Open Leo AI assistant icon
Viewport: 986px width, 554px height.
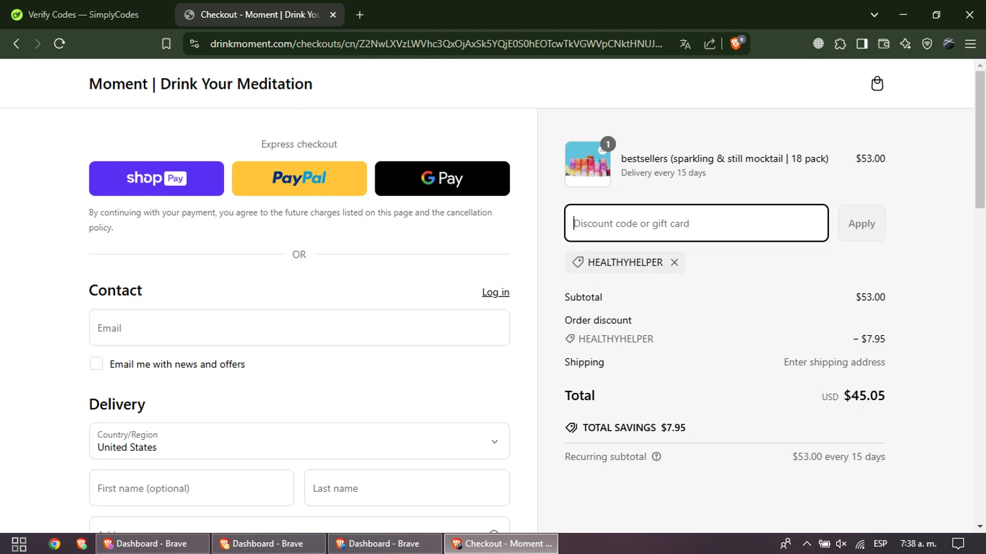coord(905,43)
